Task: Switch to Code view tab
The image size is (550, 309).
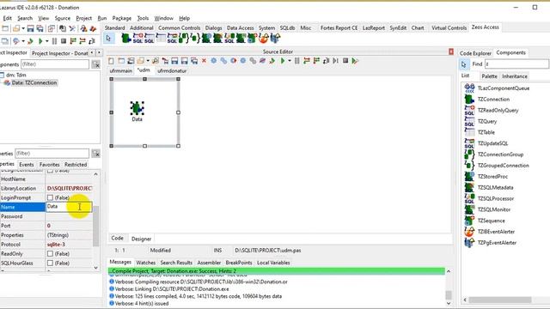Action: coord(117,239)
